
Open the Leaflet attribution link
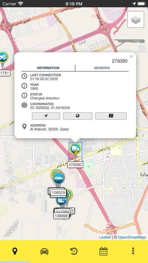click(105, 237)
